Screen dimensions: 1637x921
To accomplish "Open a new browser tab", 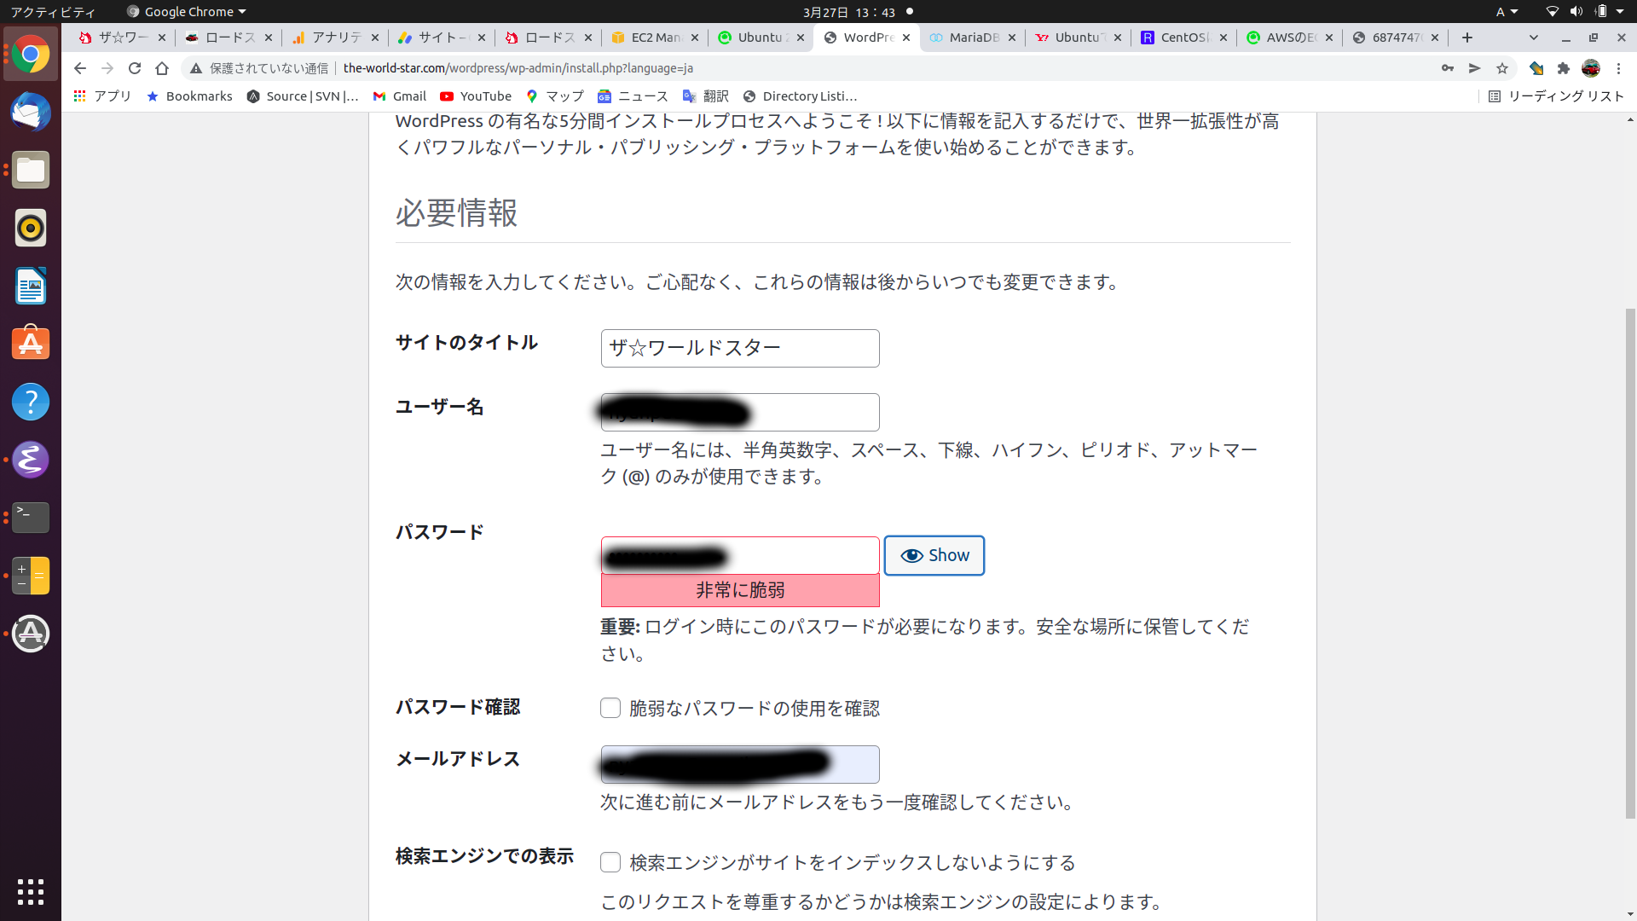I will tap(1467, 38).
